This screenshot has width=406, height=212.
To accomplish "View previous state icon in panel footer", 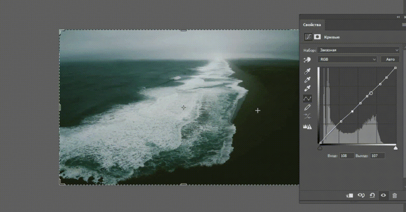I will click(361, 195).
